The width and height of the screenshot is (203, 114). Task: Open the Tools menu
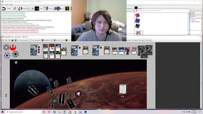click(7, 4)
